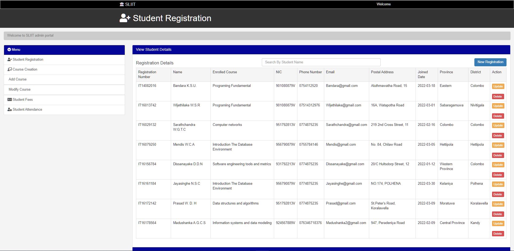The width and height of the screenshot is (514, 251).
Task: Click email Madushanka2@gmail.com
Action: click(x=346, y=223)
